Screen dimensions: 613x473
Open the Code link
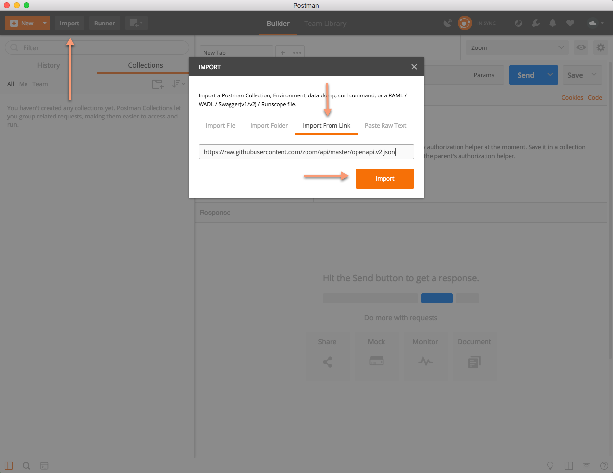[x=595, y=98]
